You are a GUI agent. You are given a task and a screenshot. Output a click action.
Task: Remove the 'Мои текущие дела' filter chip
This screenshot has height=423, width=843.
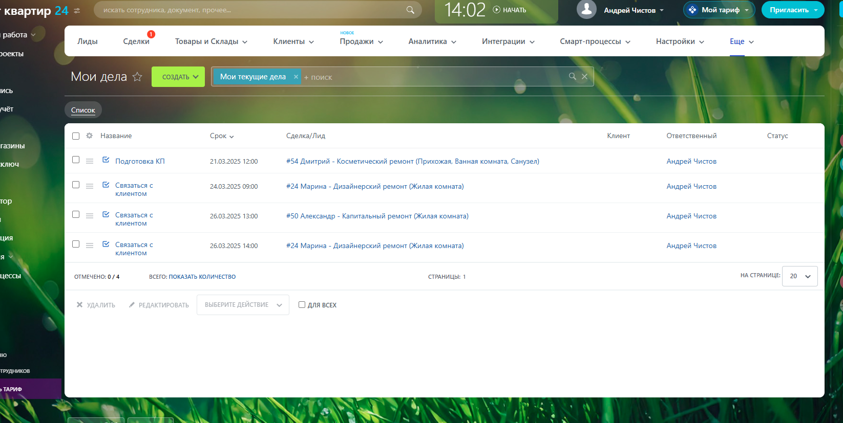point(296,77)
